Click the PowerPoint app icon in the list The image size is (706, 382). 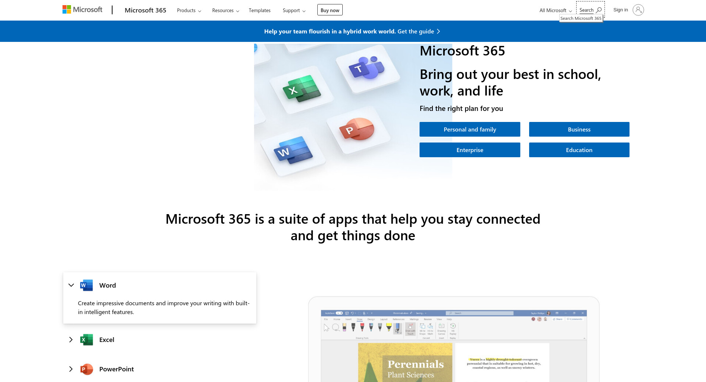pos(86,369)
